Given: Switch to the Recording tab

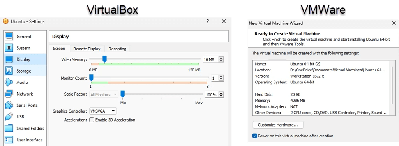Looking at the screenshot, I should [117, 49].
